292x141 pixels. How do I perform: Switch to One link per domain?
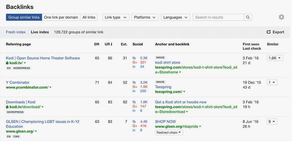[61, 17]
